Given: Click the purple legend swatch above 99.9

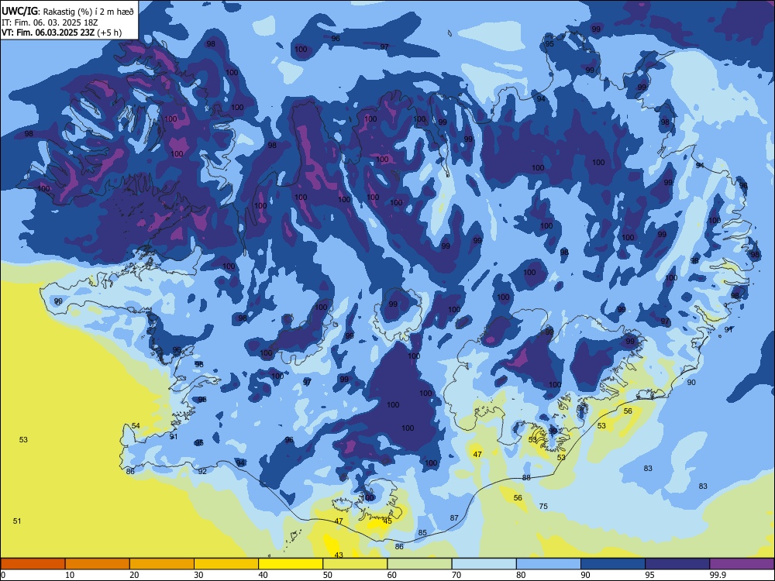Looking at the screenshot, I should coord(742,564).
